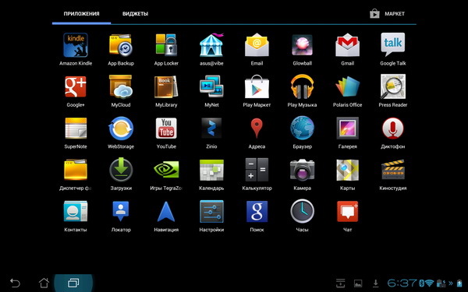The image size is (468, 292).
Task: Switch to the Виджеты tab
Action: coord(135,14)
